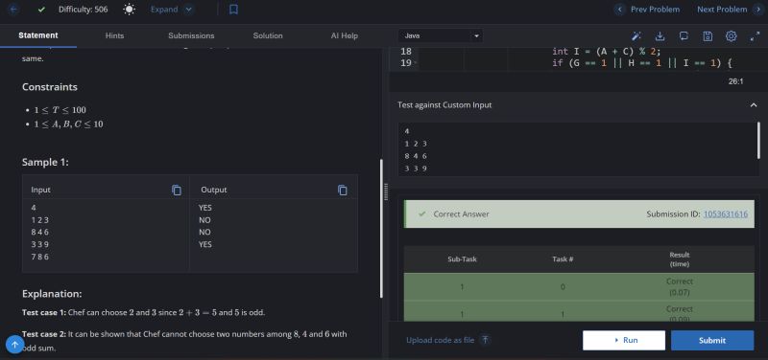Image resolution: width=768 pixels, height=360 pixels.
Task: Open Submission ID 1053631616 link
Action: pos(726,214)
